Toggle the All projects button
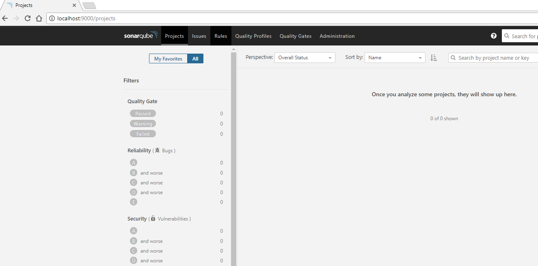This screenshot has width=538, height=266. [x=195, y=59]
